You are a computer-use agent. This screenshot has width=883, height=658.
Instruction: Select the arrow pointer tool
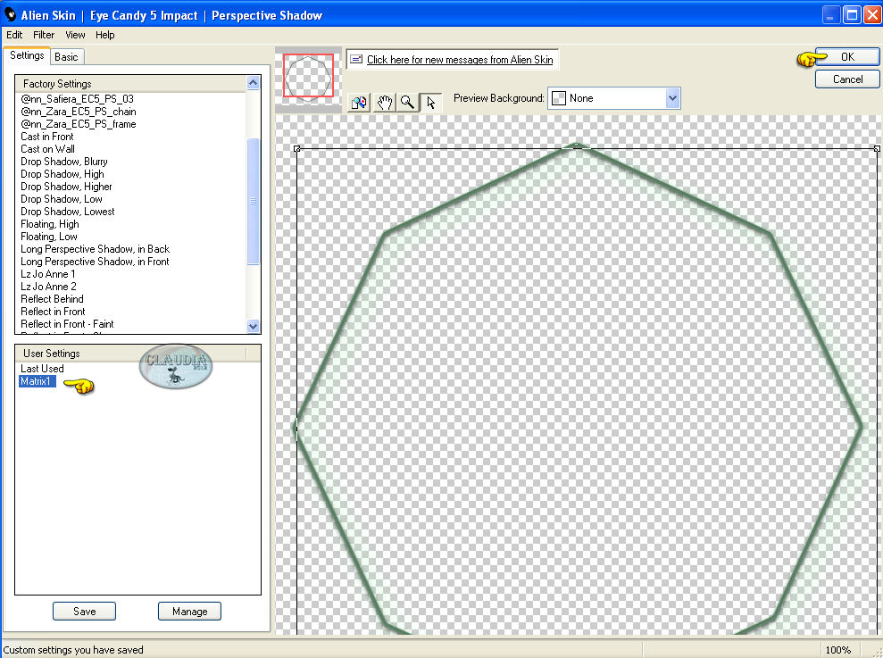(x=431, y=103)
